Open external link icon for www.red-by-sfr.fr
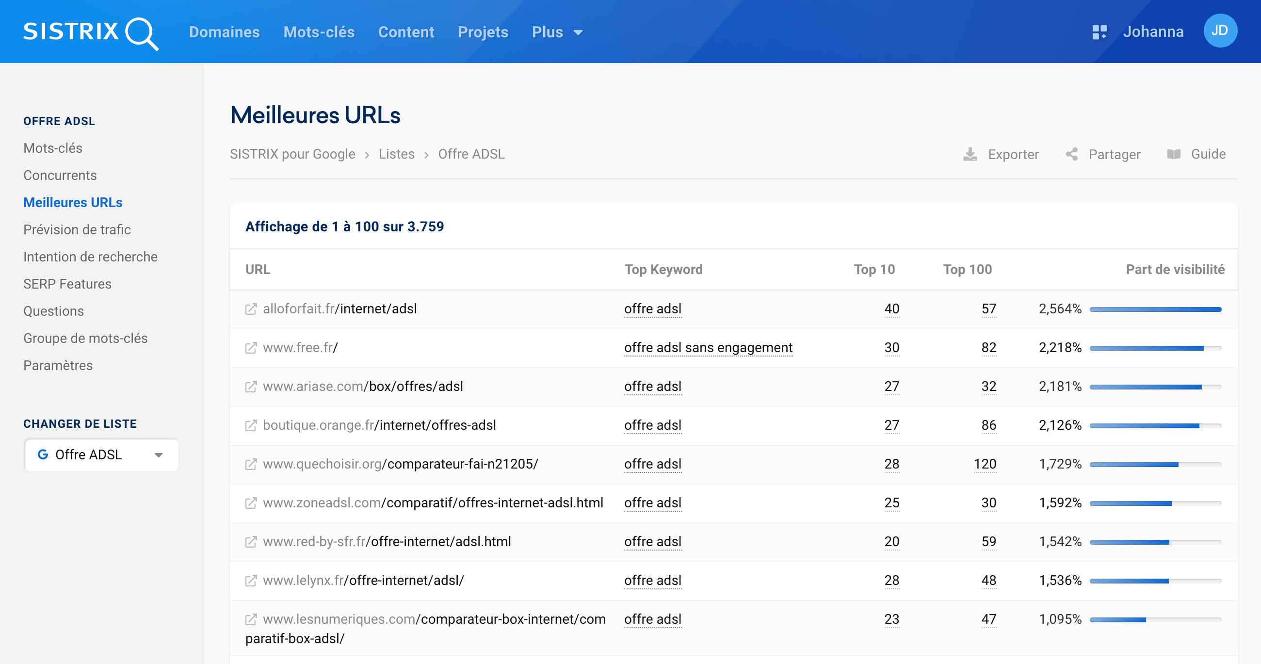The image size is (1261, 664). point(251,542)
